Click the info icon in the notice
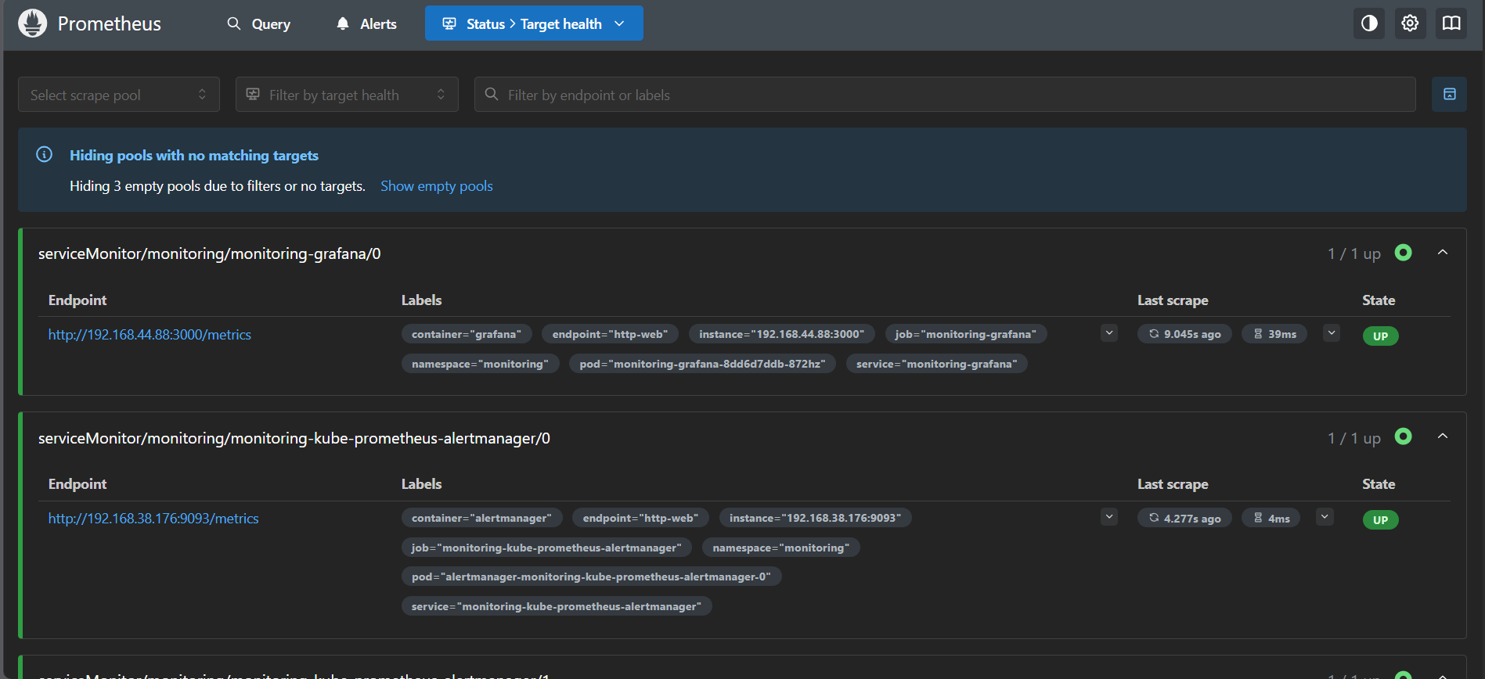This screenshot has width=1485, height=679. 45,154
